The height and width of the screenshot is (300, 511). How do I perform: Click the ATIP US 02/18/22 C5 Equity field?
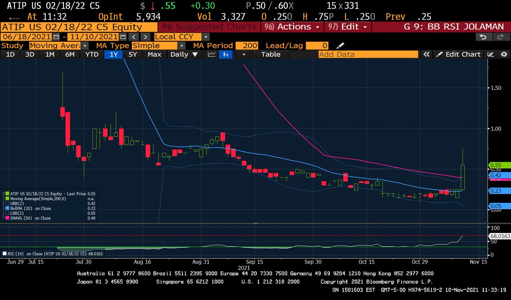(80, 26)
